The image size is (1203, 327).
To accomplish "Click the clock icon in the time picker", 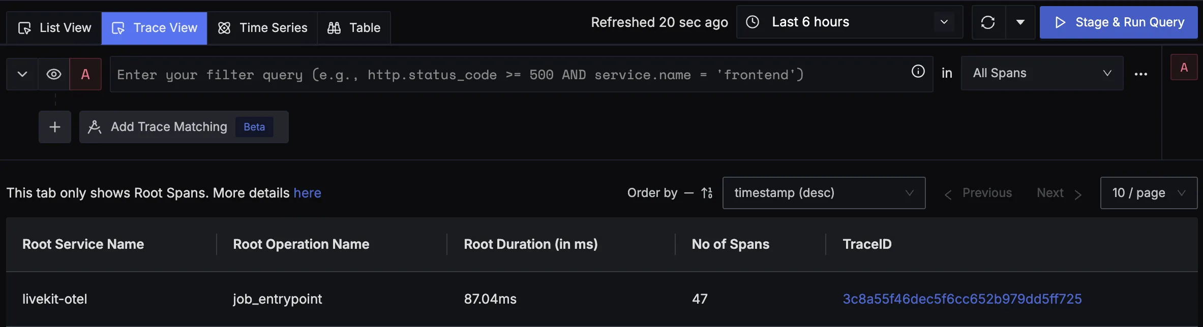I will (x=753, y=21).
